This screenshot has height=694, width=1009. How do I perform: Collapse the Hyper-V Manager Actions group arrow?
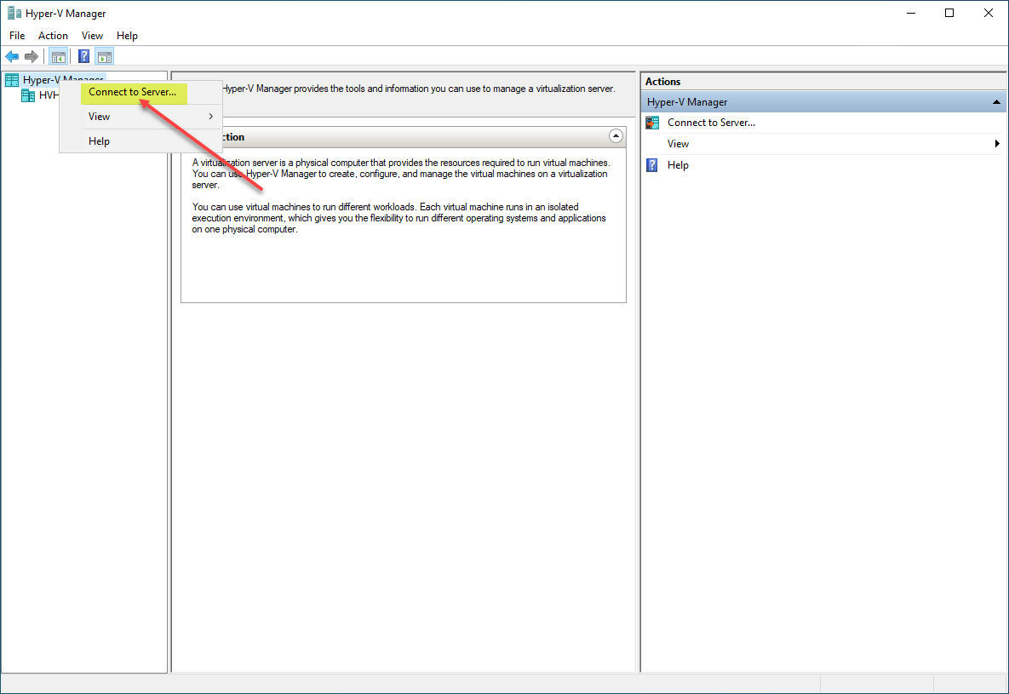tap(996, 101)
